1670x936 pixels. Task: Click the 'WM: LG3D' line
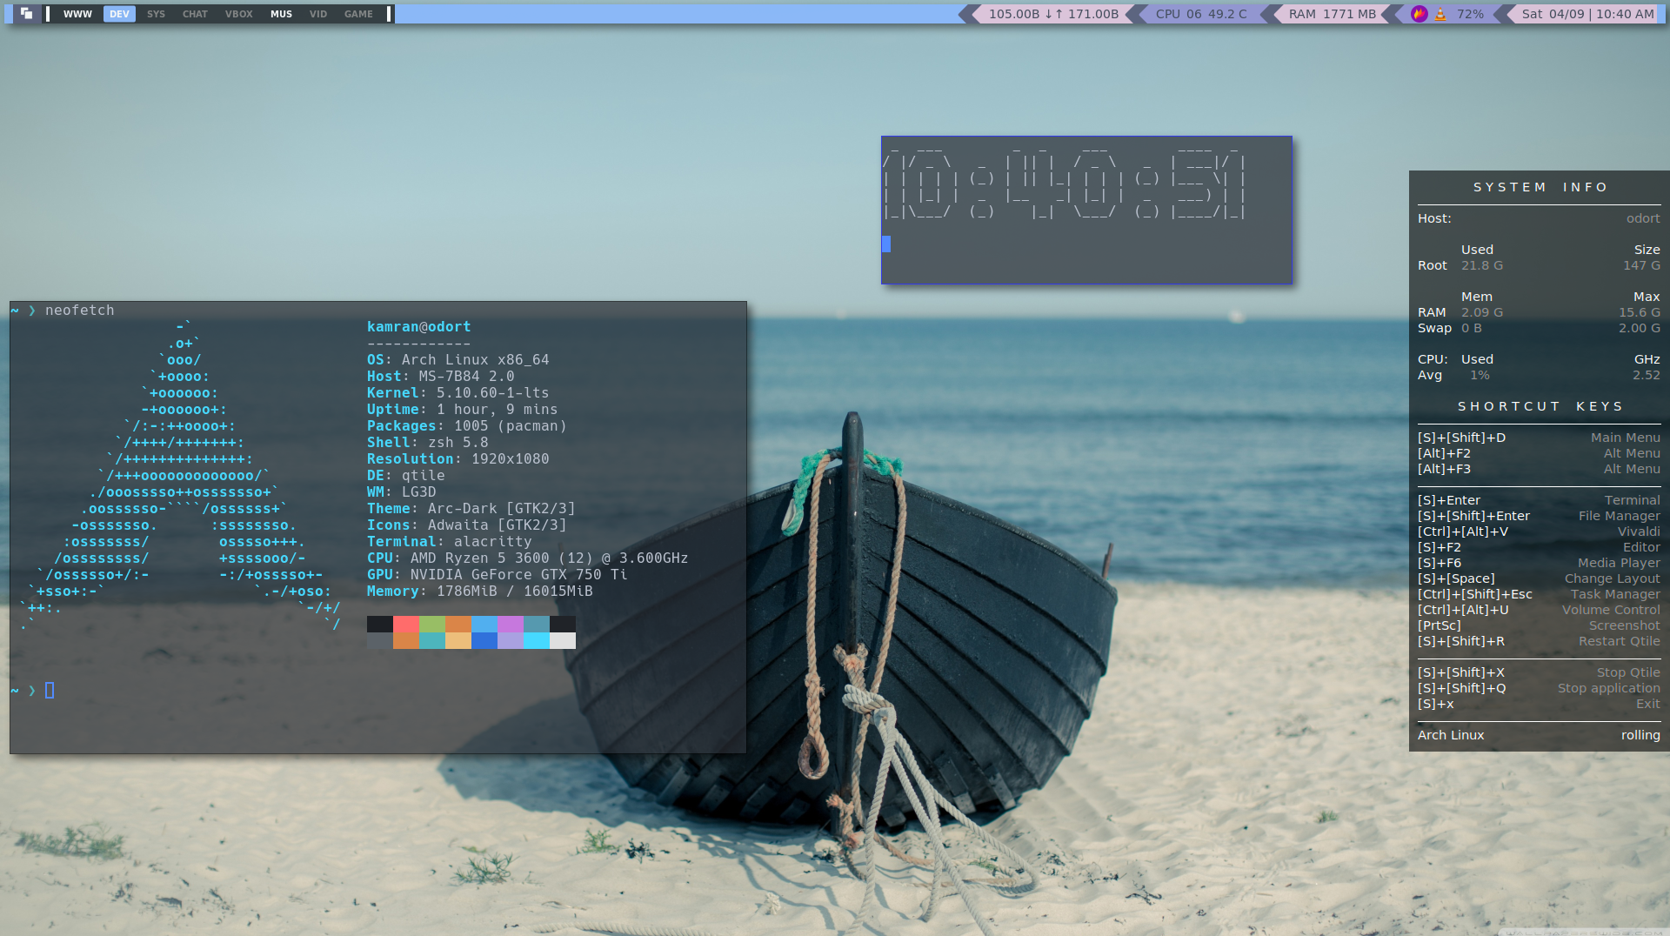[x=402, y=491]
